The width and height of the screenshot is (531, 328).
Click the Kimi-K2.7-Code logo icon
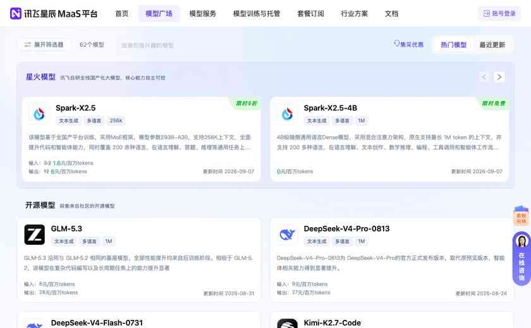tap(287, 324)
